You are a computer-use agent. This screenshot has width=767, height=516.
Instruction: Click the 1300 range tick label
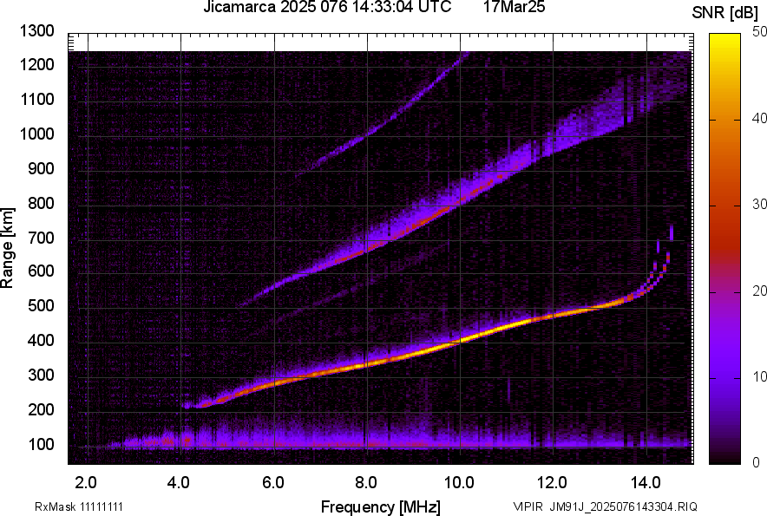pyautogui.click(x=37, y=31)
